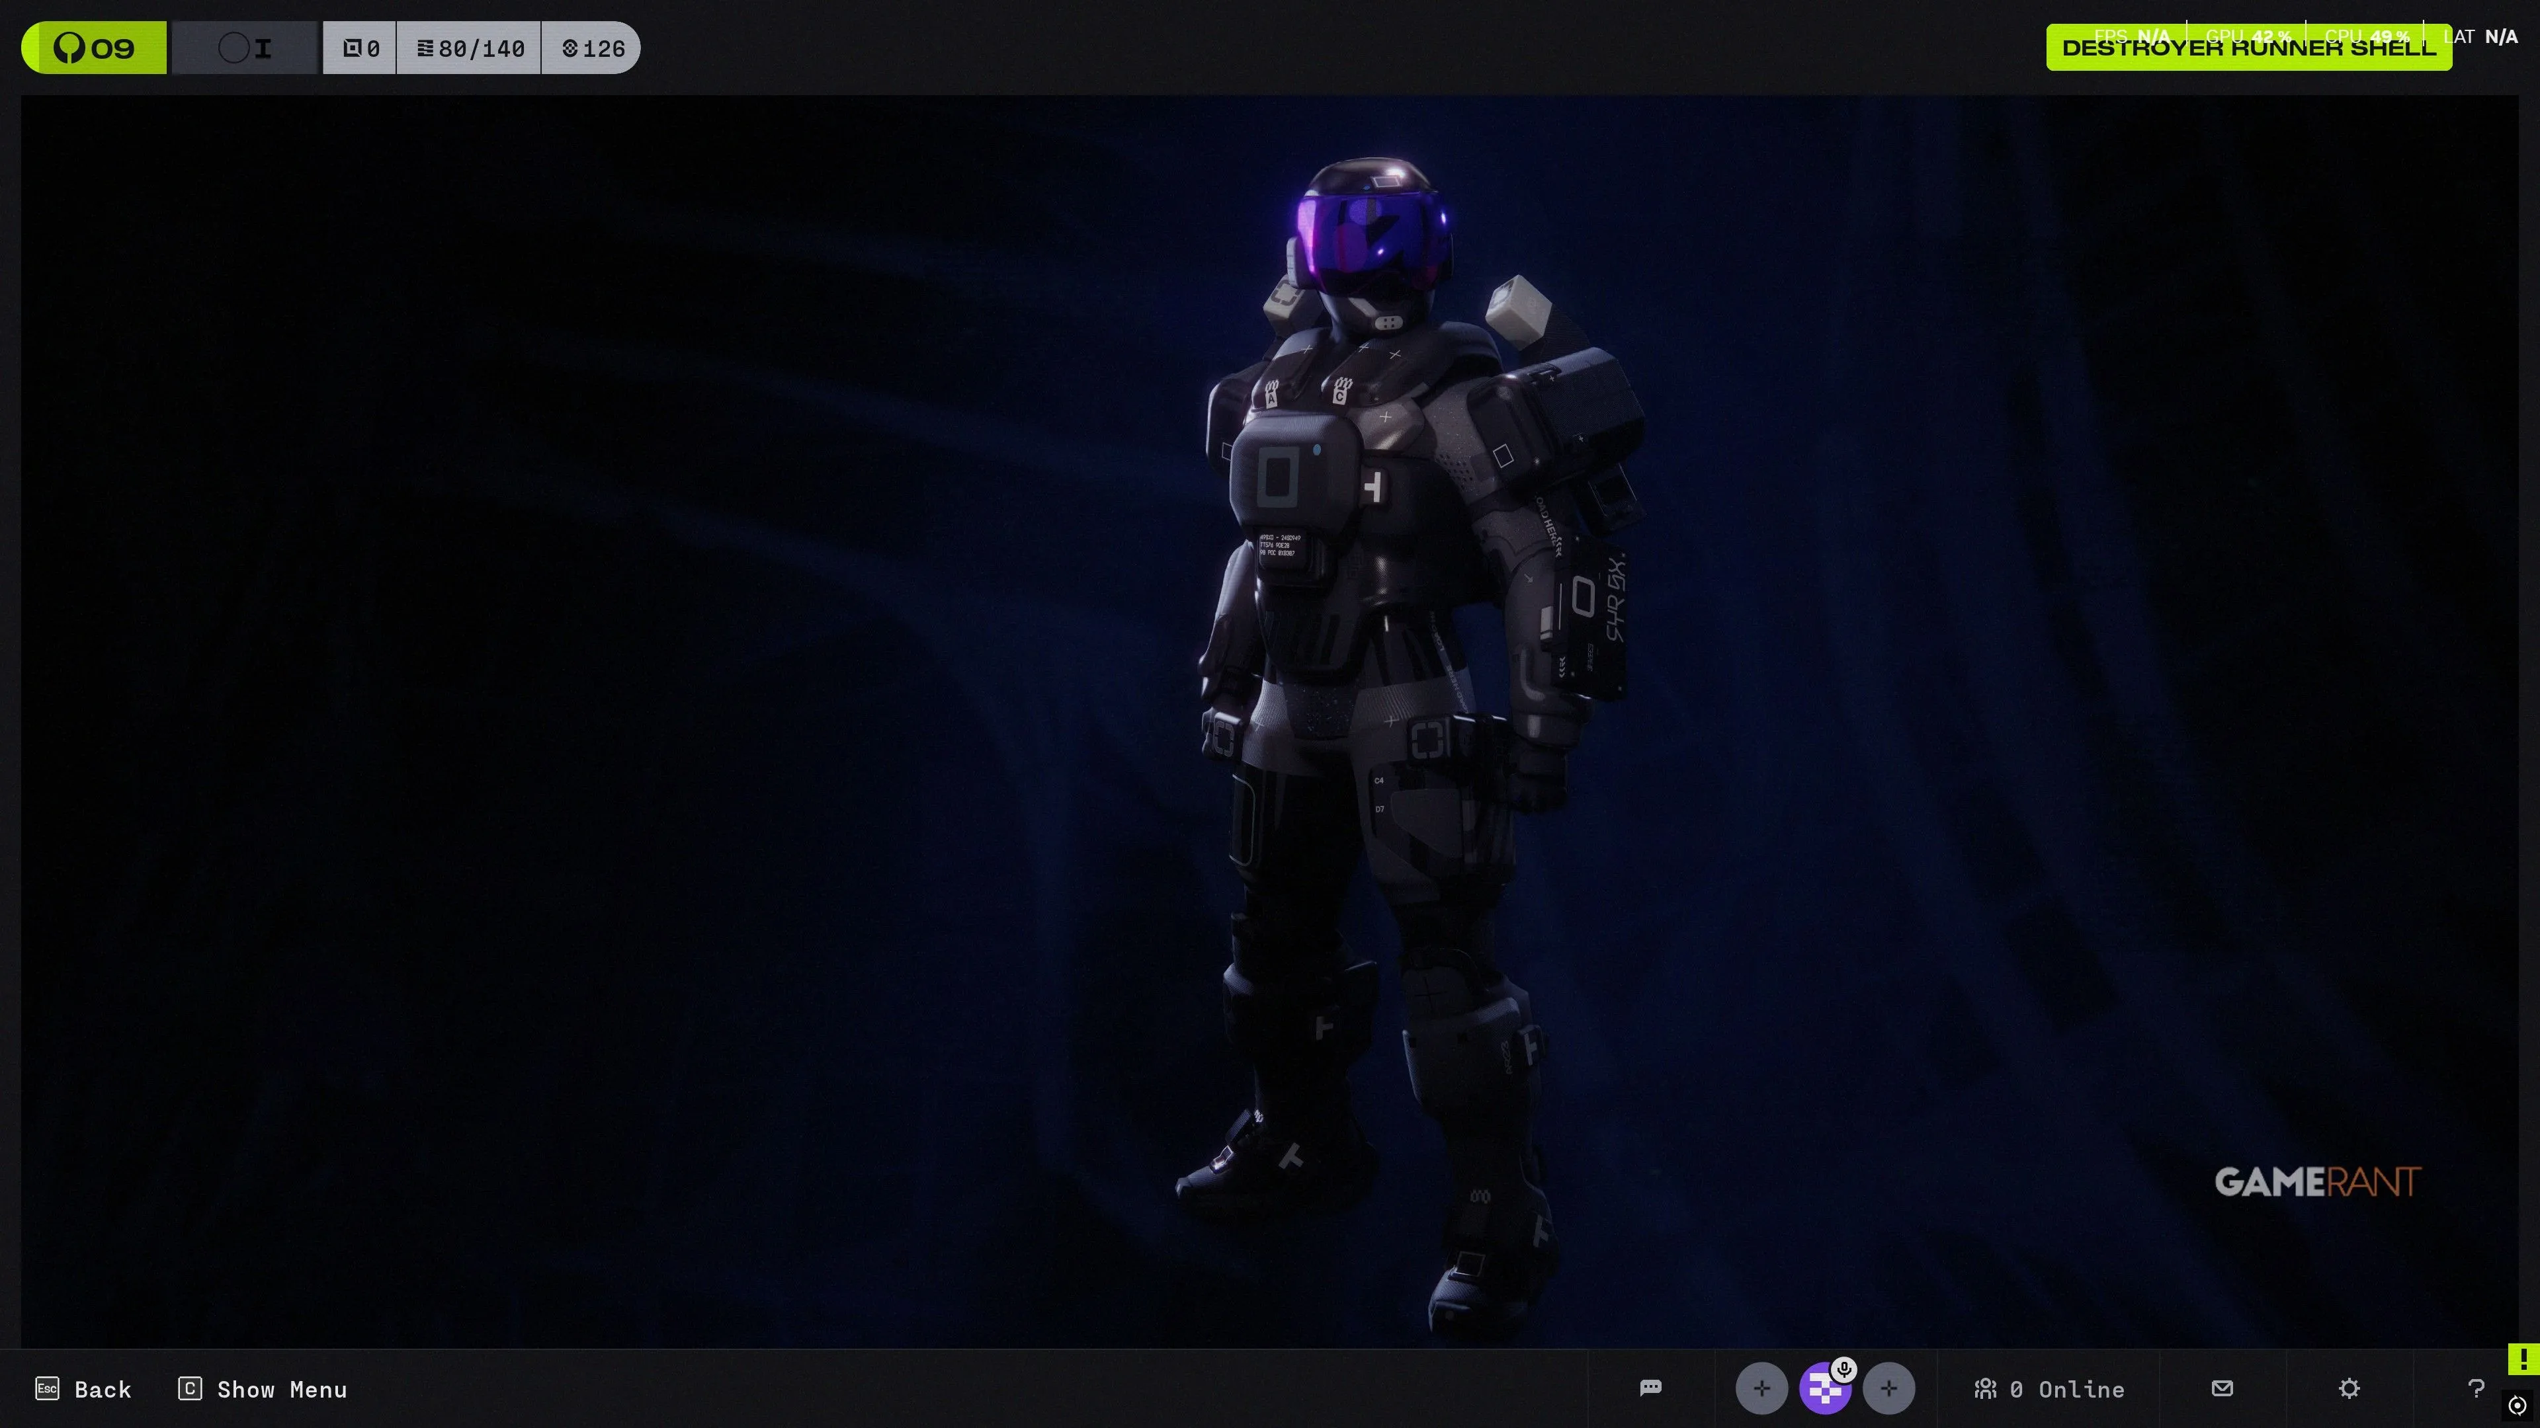The image size is (2540, 1428).
Task: Open settings gear in bottom bar
Action: click(2349, 1388)
